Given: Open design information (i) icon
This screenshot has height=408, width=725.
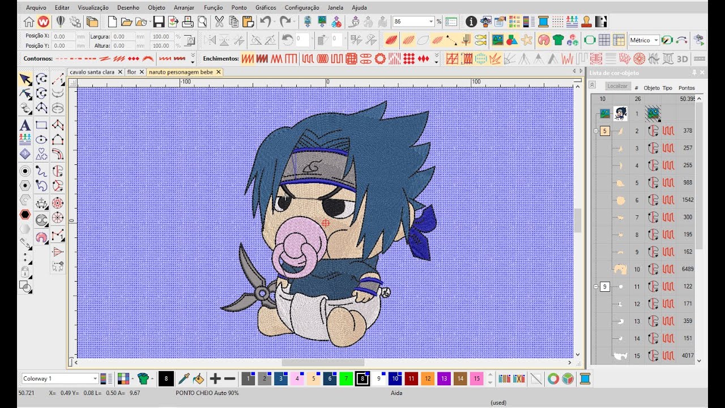Looking at the screenshot, I should (x=471, y=22).
